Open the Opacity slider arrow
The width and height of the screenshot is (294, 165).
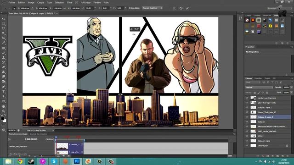point(291,88)
